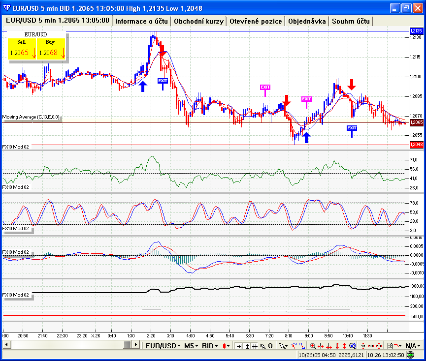Image resolution: width=426 pixels, height=361 pixels.
Task: Switch to Obchodní kurzy tab
Action: coord(198,21)
